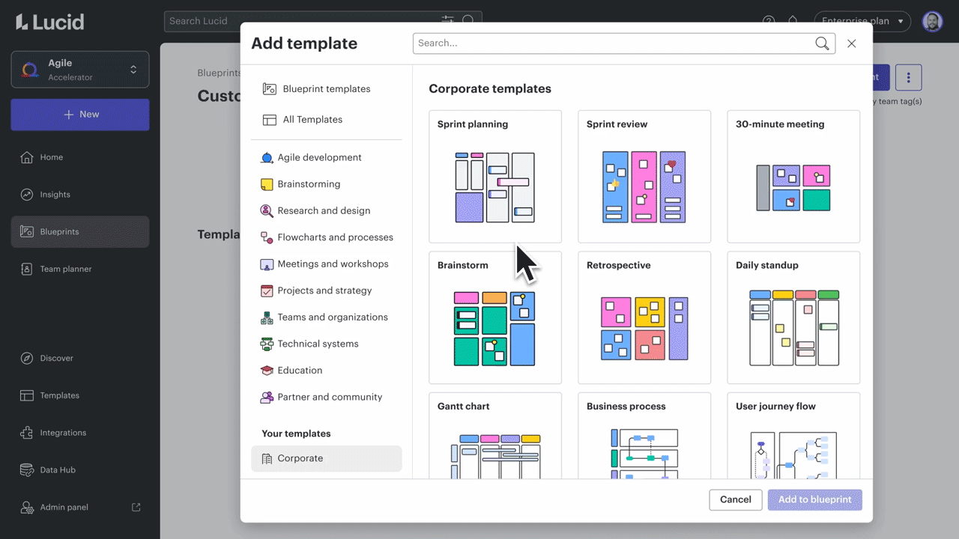The width and height of the screenshot is (959, 539).
Task: Click the Teams and organizations icon
Action: point(267,317)
